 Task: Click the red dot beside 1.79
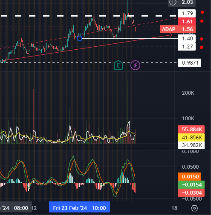click(202, 12)
